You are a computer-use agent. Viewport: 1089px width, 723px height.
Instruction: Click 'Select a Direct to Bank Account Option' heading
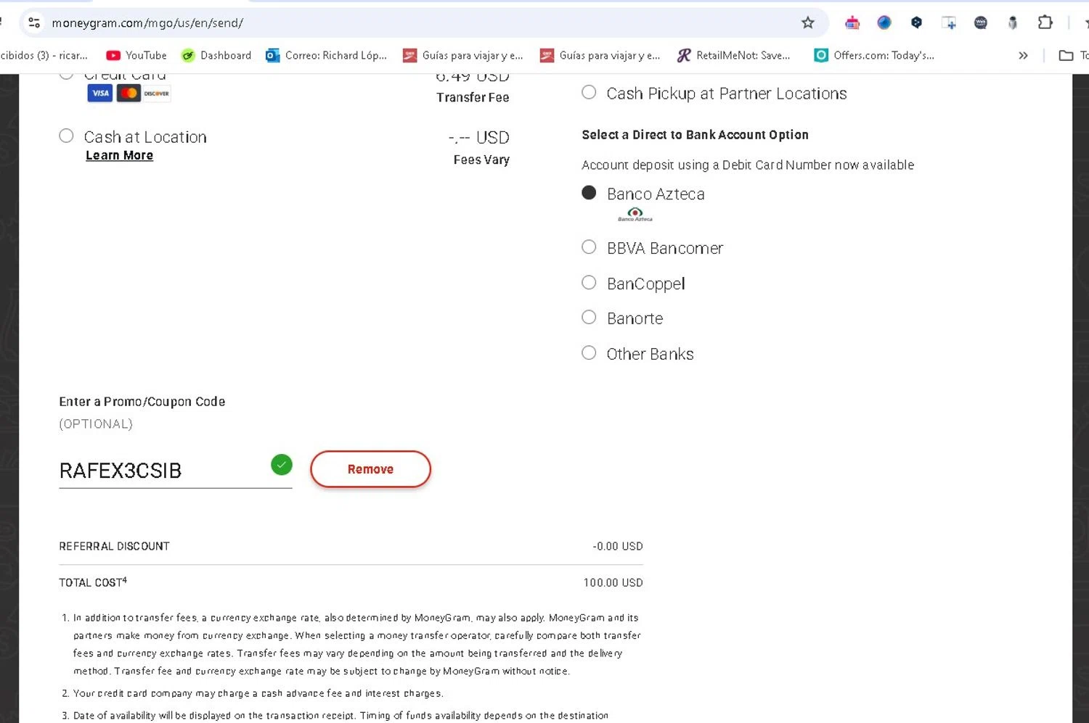pyautogui.click(x=695, y=135)
